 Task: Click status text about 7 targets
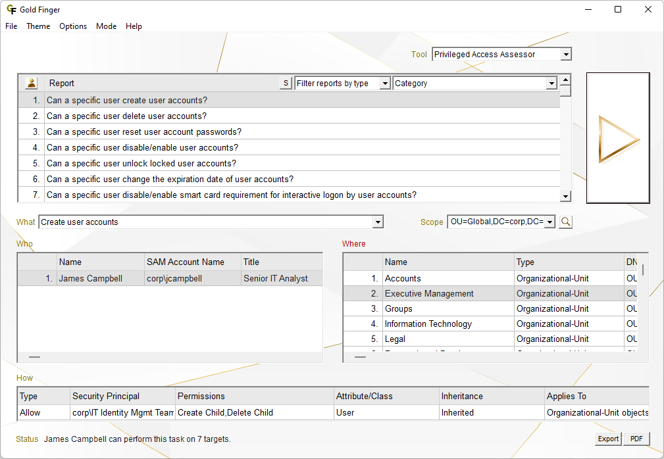(137, 439)
